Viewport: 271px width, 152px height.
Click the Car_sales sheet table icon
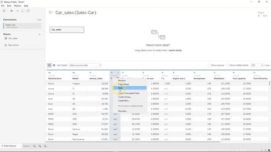pos(6,38)
